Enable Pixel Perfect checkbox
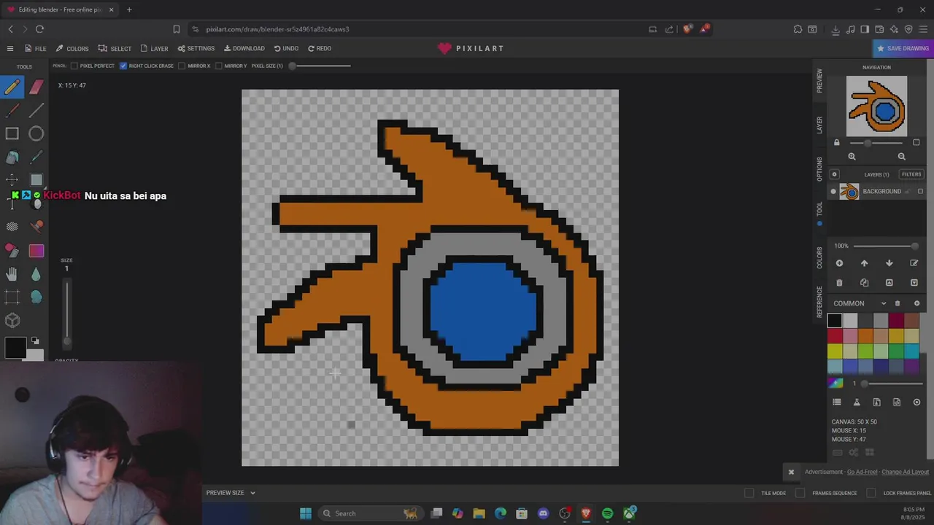The height and width of the screenshot is (525, 934). [x=74, y=66]
